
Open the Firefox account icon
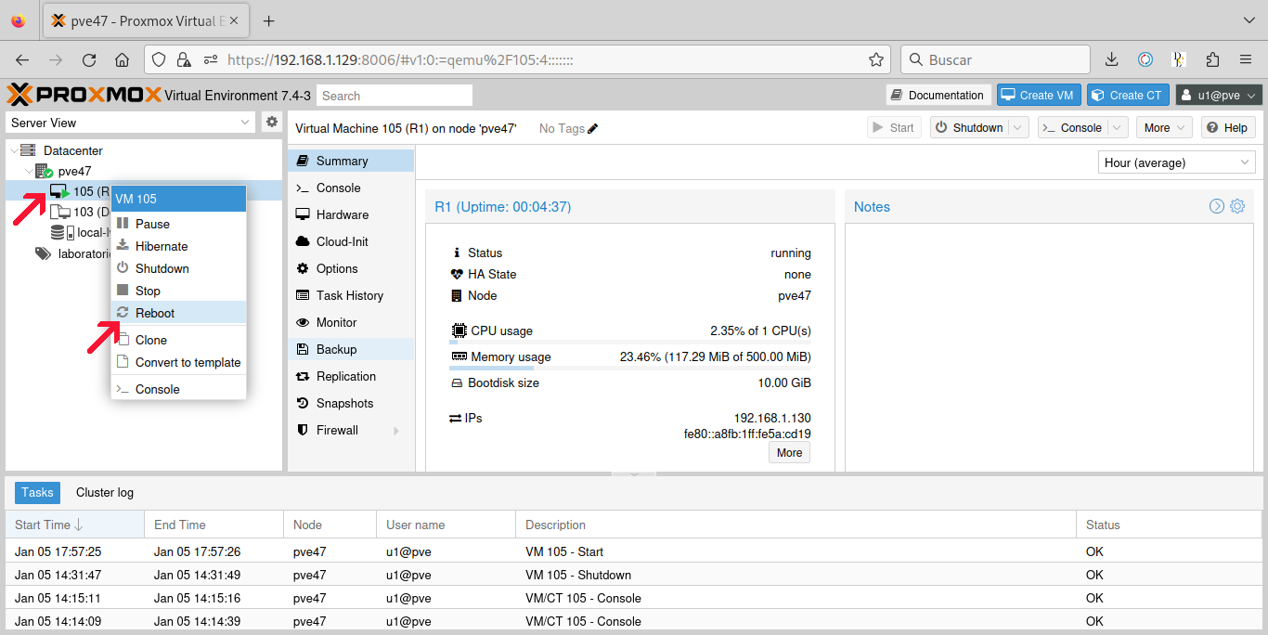tap(1145, 59)
